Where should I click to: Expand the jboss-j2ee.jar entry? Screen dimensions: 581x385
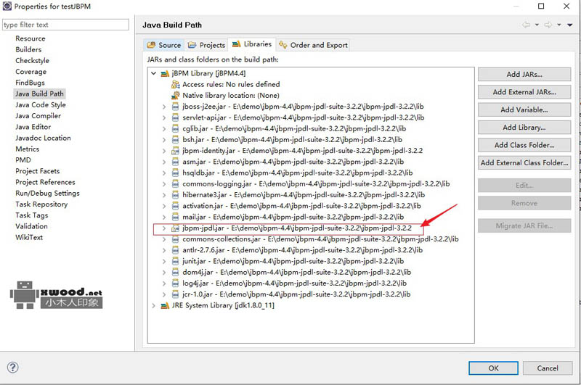[164, 107]
